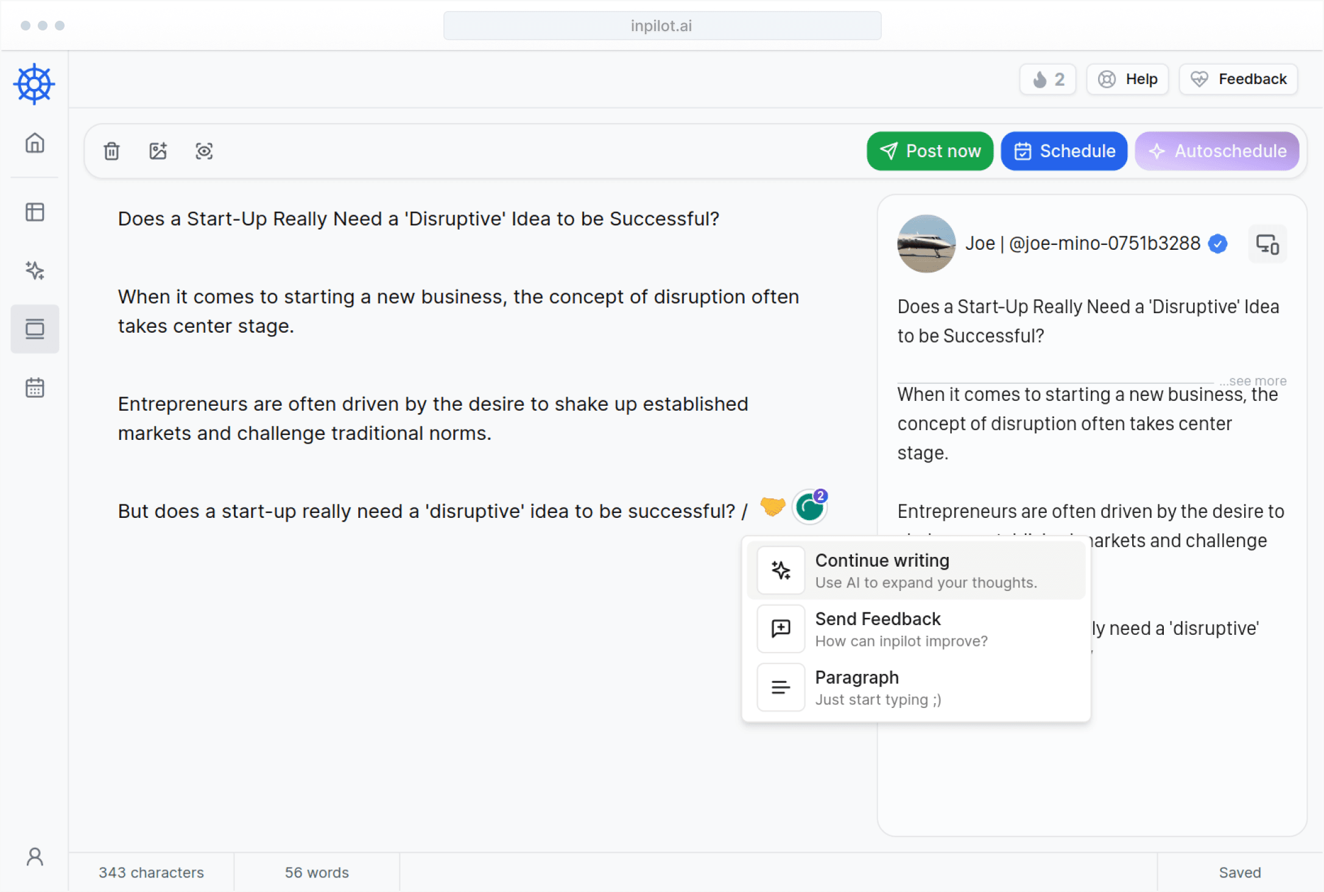Click the Post now button
Image resolution: width=1324 pixels, height=892 pixels.
tap(930, 150)
